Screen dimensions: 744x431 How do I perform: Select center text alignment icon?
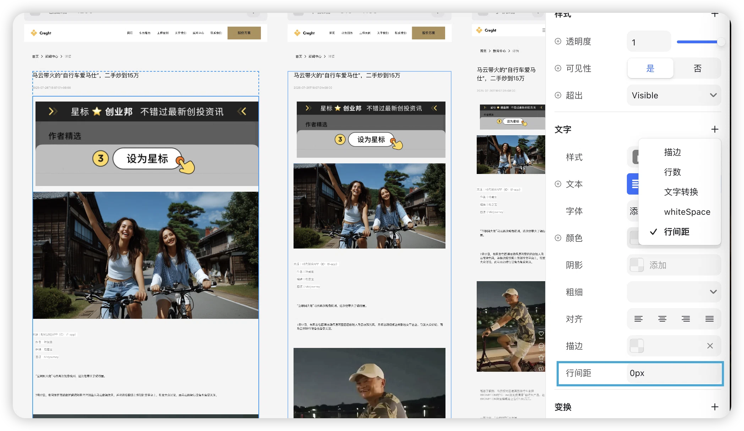tap(662, 319)
